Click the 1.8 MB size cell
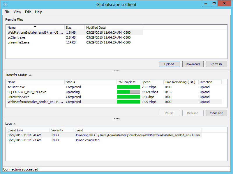The image size is (233, 174). click(x=71, y=32)
